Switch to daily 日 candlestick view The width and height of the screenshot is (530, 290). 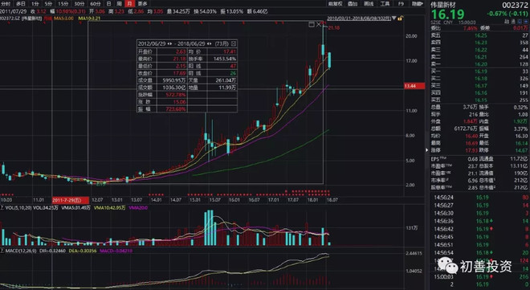tap(108, 4)
